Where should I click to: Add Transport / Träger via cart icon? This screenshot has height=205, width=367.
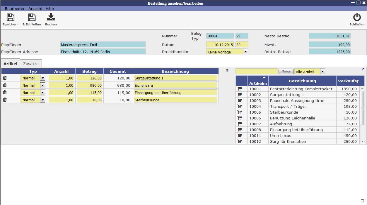[240, 106]
